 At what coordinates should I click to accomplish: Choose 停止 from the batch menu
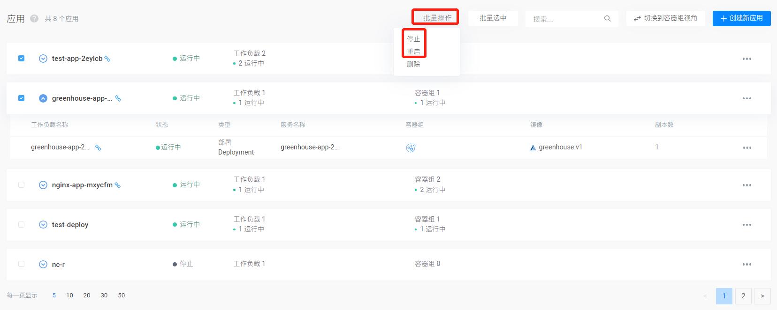click(x=413, y=39)
